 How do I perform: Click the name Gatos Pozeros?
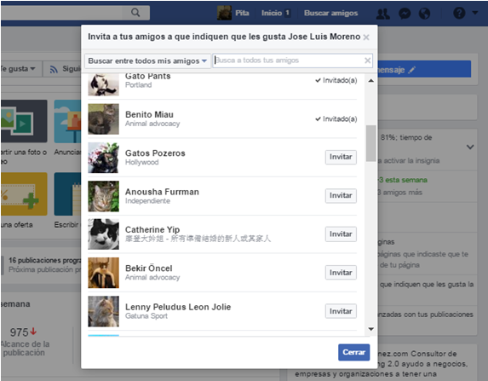click(155, 153)
